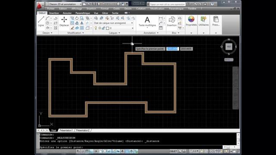Switch to the Présentation2 layout tab
The image size is (276, 155).
[x=83, y=130]
